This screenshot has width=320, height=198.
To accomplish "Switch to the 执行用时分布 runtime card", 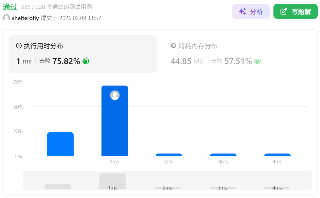I will pos(83,54).
